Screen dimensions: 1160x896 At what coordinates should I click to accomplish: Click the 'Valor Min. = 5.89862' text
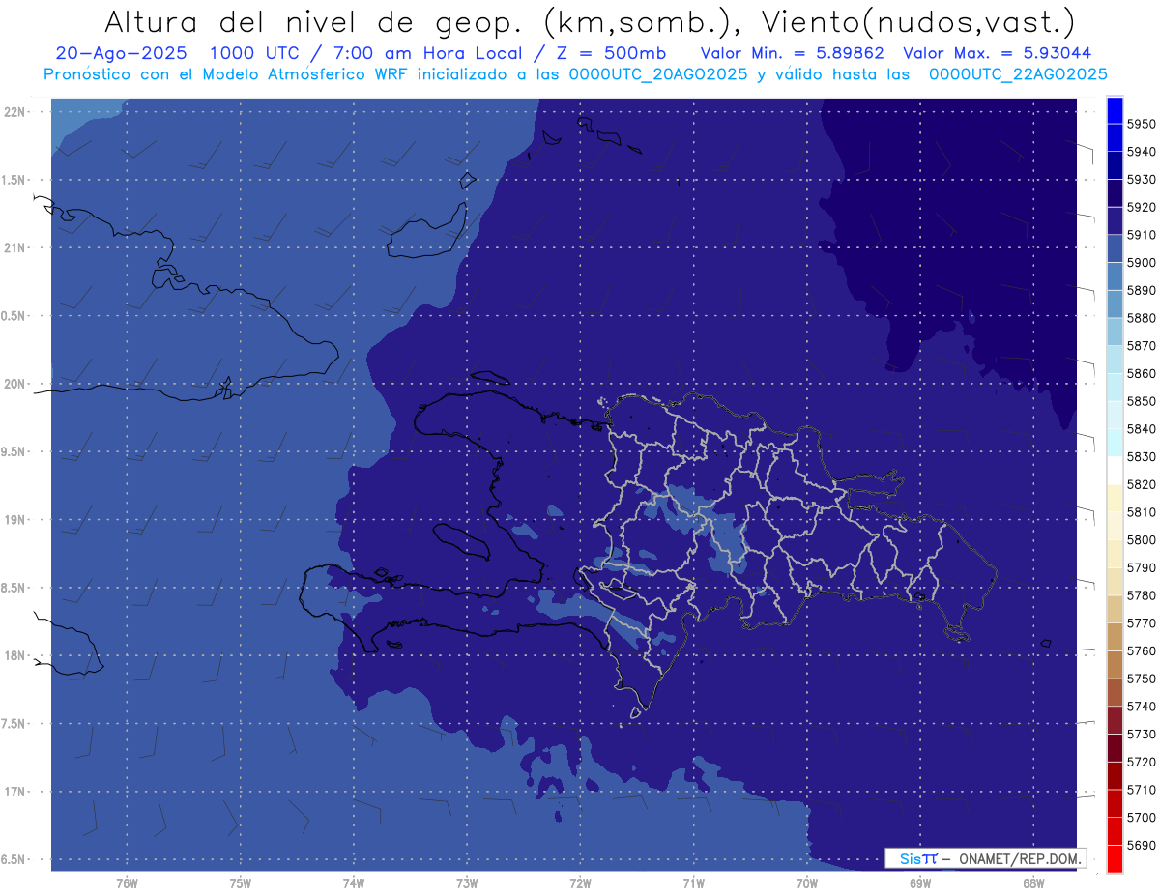pos(793,53)
